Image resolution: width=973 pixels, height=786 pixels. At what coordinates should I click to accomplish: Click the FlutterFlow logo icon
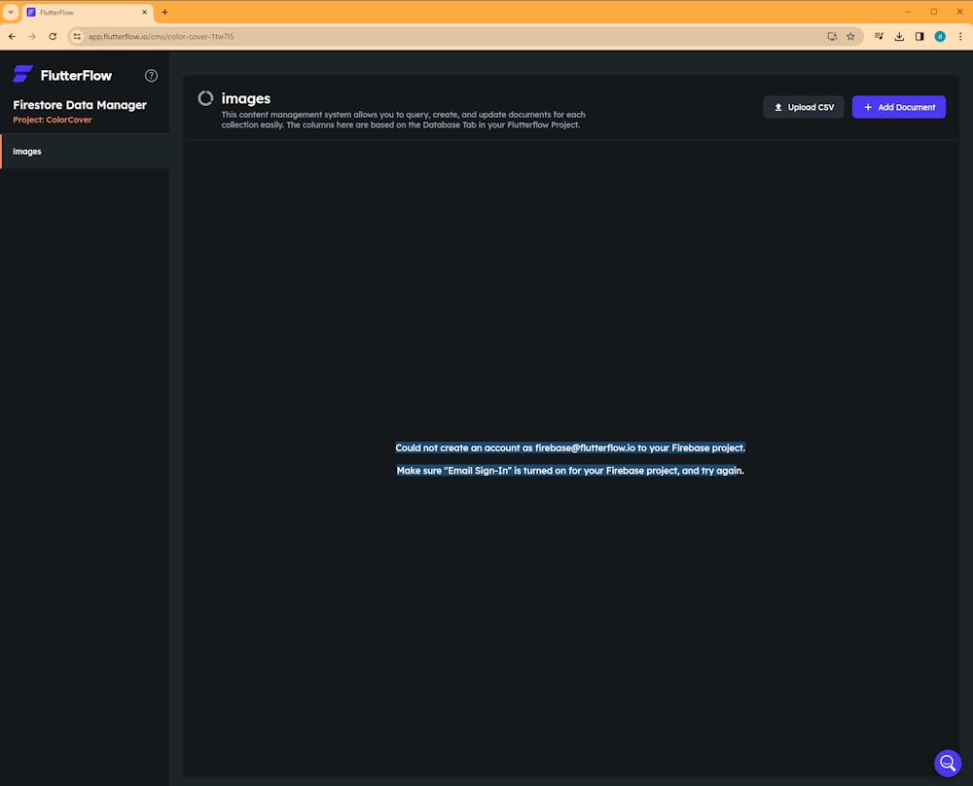click(x=23, y=74)
